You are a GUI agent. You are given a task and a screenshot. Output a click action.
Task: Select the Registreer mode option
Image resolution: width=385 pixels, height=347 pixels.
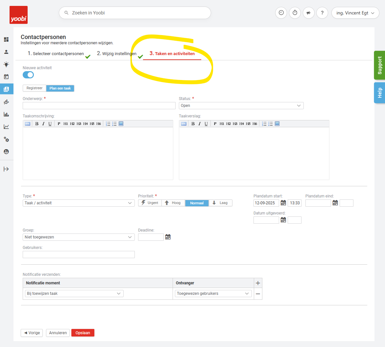35,88
